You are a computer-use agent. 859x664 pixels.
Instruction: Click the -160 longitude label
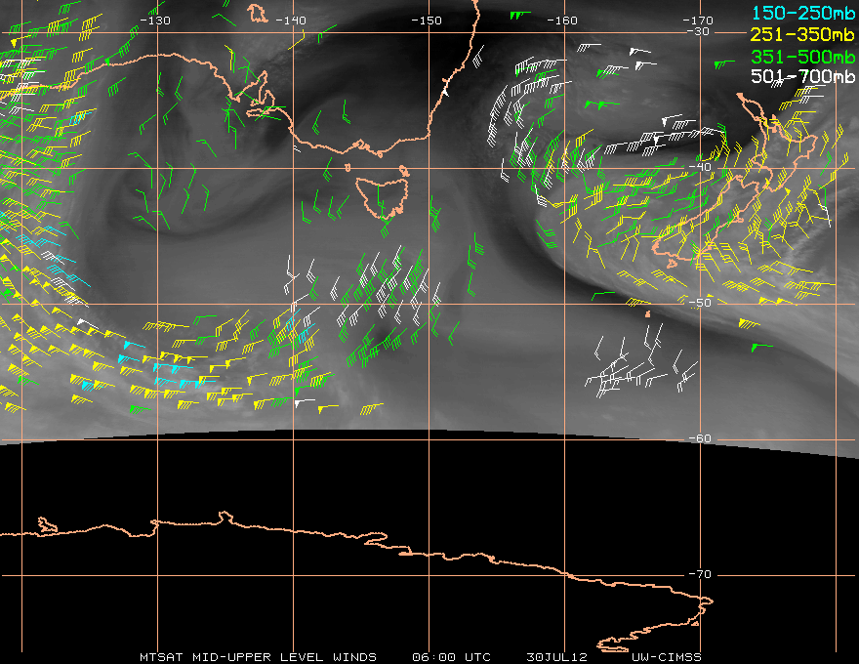pos(562,21)
